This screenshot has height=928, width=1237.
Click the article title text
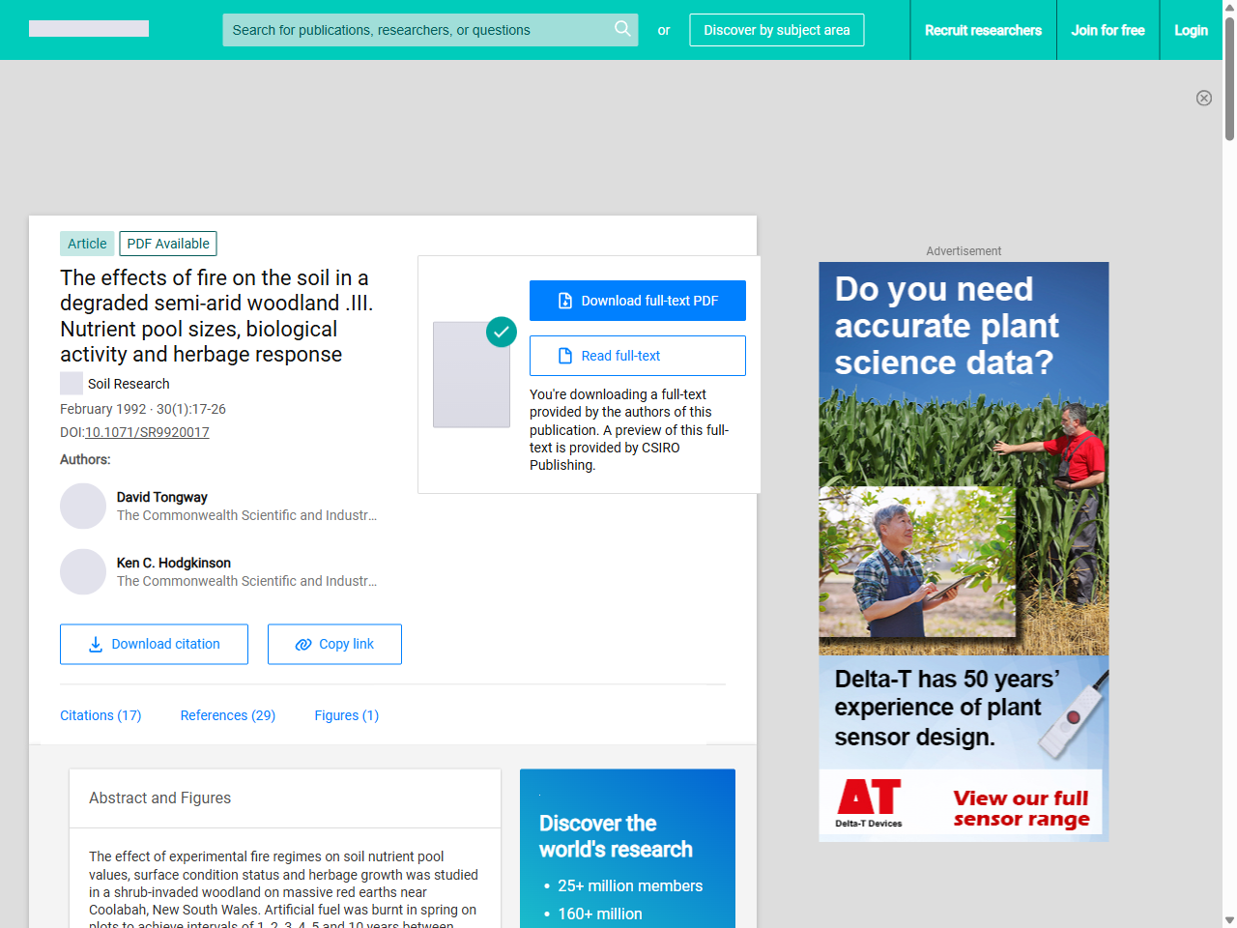[216, 316]
